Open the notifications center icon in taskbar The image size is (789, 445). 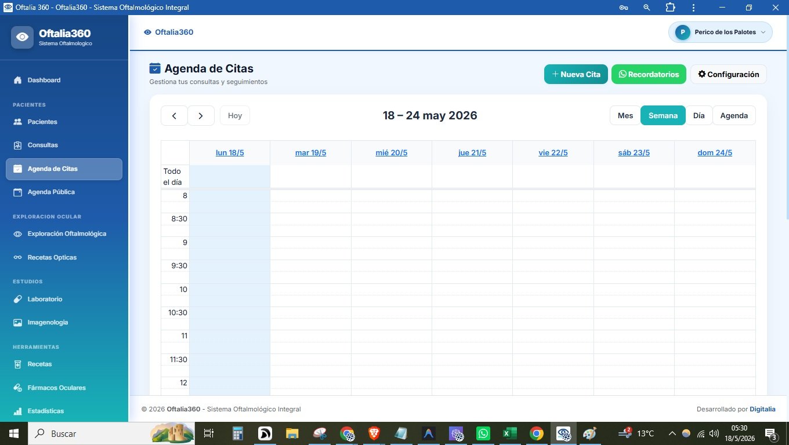point(772,433)
